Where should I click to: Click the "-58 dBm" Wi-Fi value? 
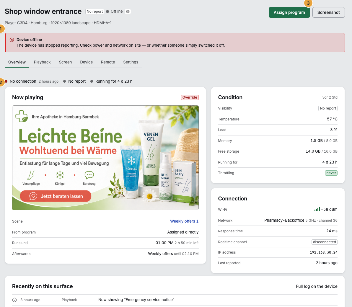(329, 209)
